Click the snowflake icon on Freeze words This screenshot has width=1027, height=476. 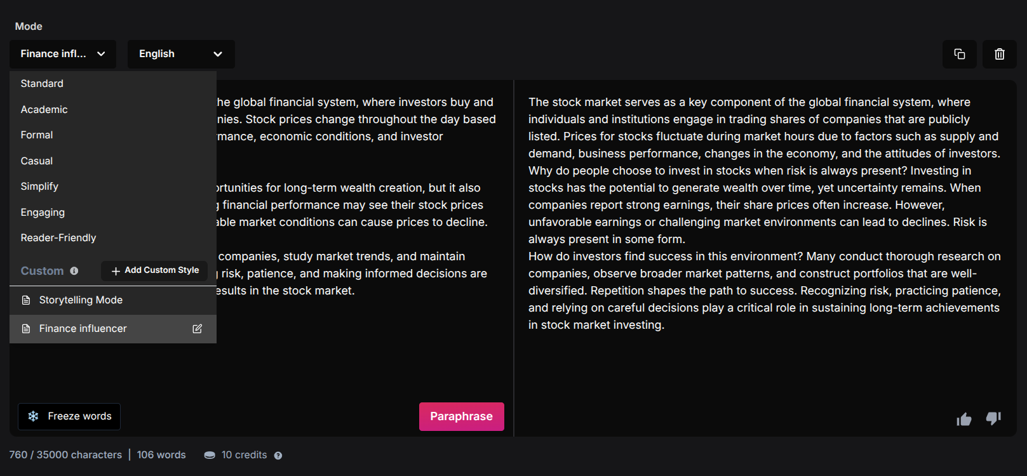(34, 416)
